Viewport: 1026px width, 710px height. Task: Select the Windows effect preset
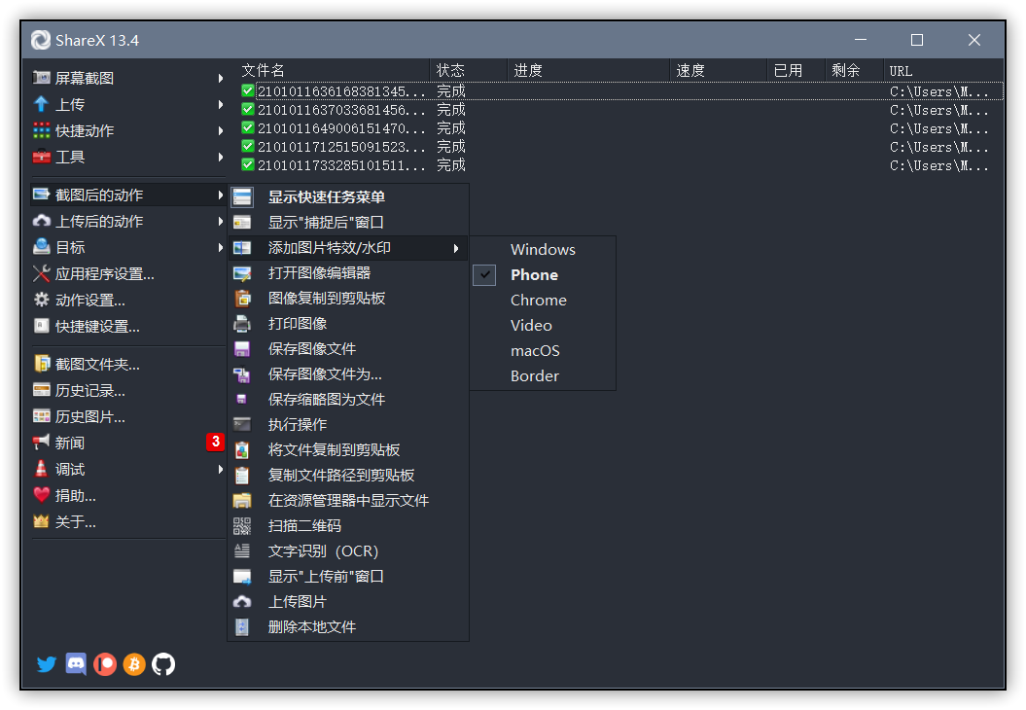pyautogui.click(x=543, y=249)
